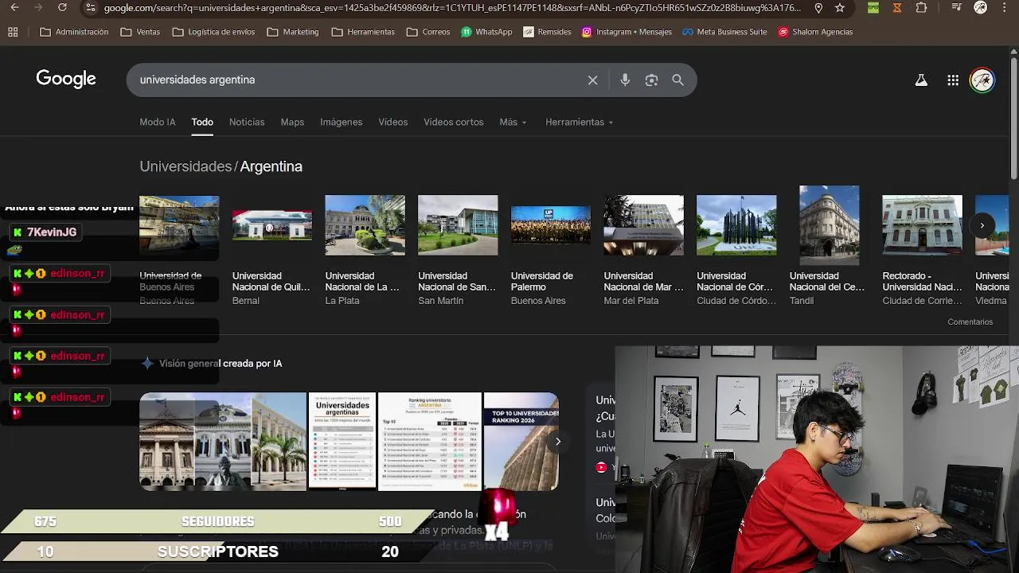Screen dimensions: 1019x573
Task: Switch to the Maps tab
Action: pos(292,122)
